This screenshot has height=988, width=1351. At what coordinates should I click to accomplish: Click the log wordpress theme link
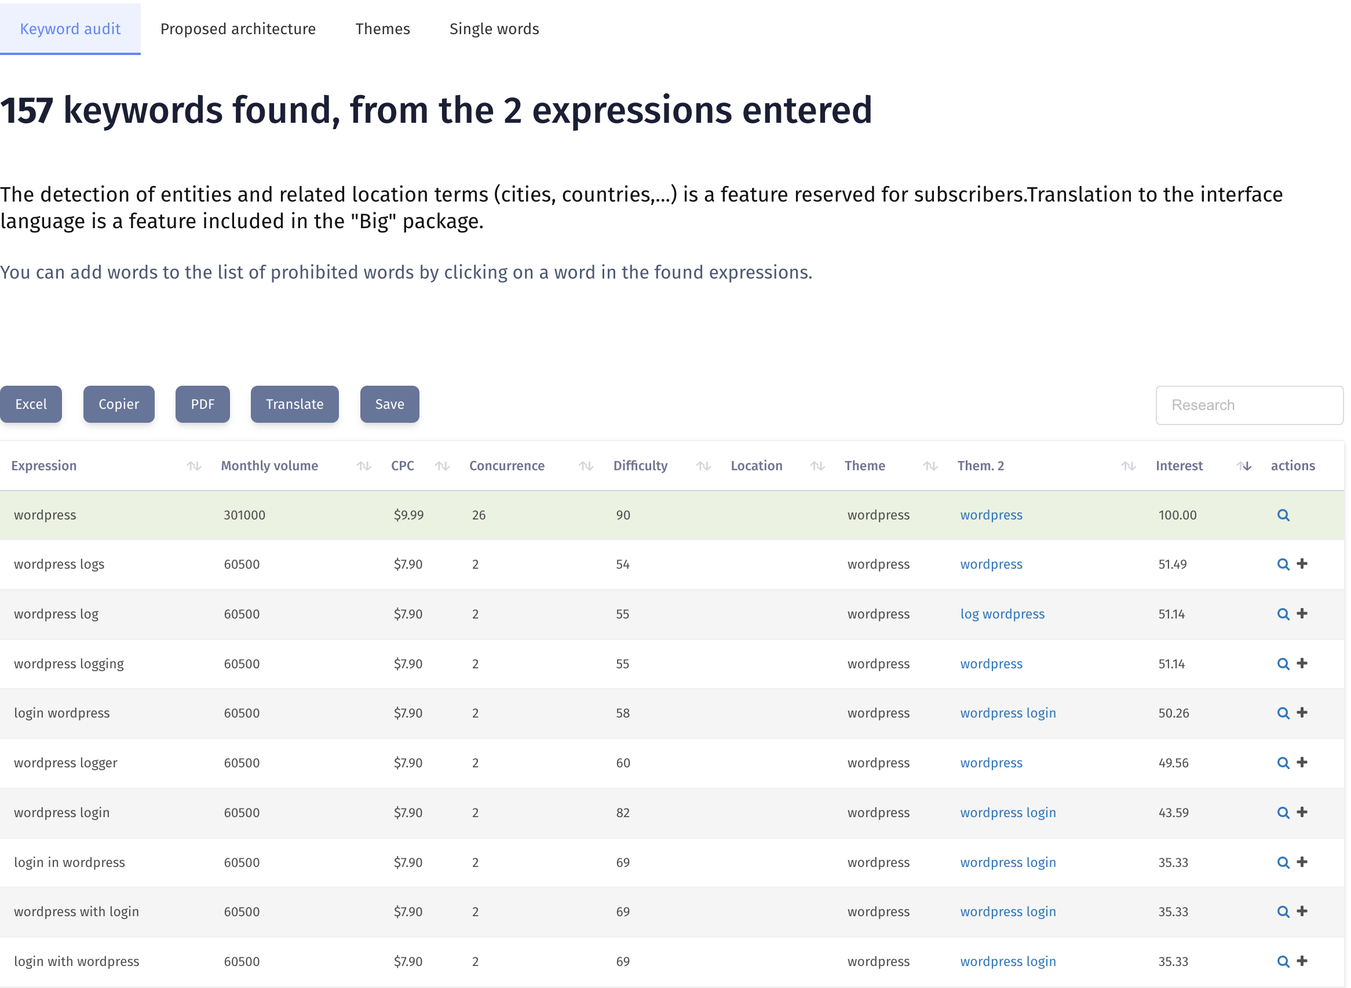coord(1002,613)
